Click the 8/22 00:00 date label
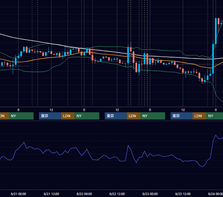Screen dimensions: 223x197 (x=84, y=194)
